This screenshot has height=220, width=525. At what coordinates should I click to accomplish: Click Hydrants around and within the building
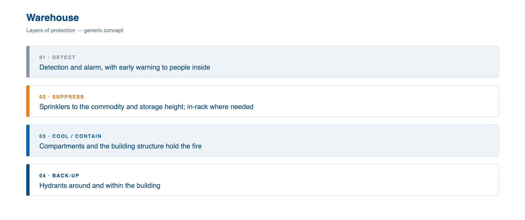point(100,186)
